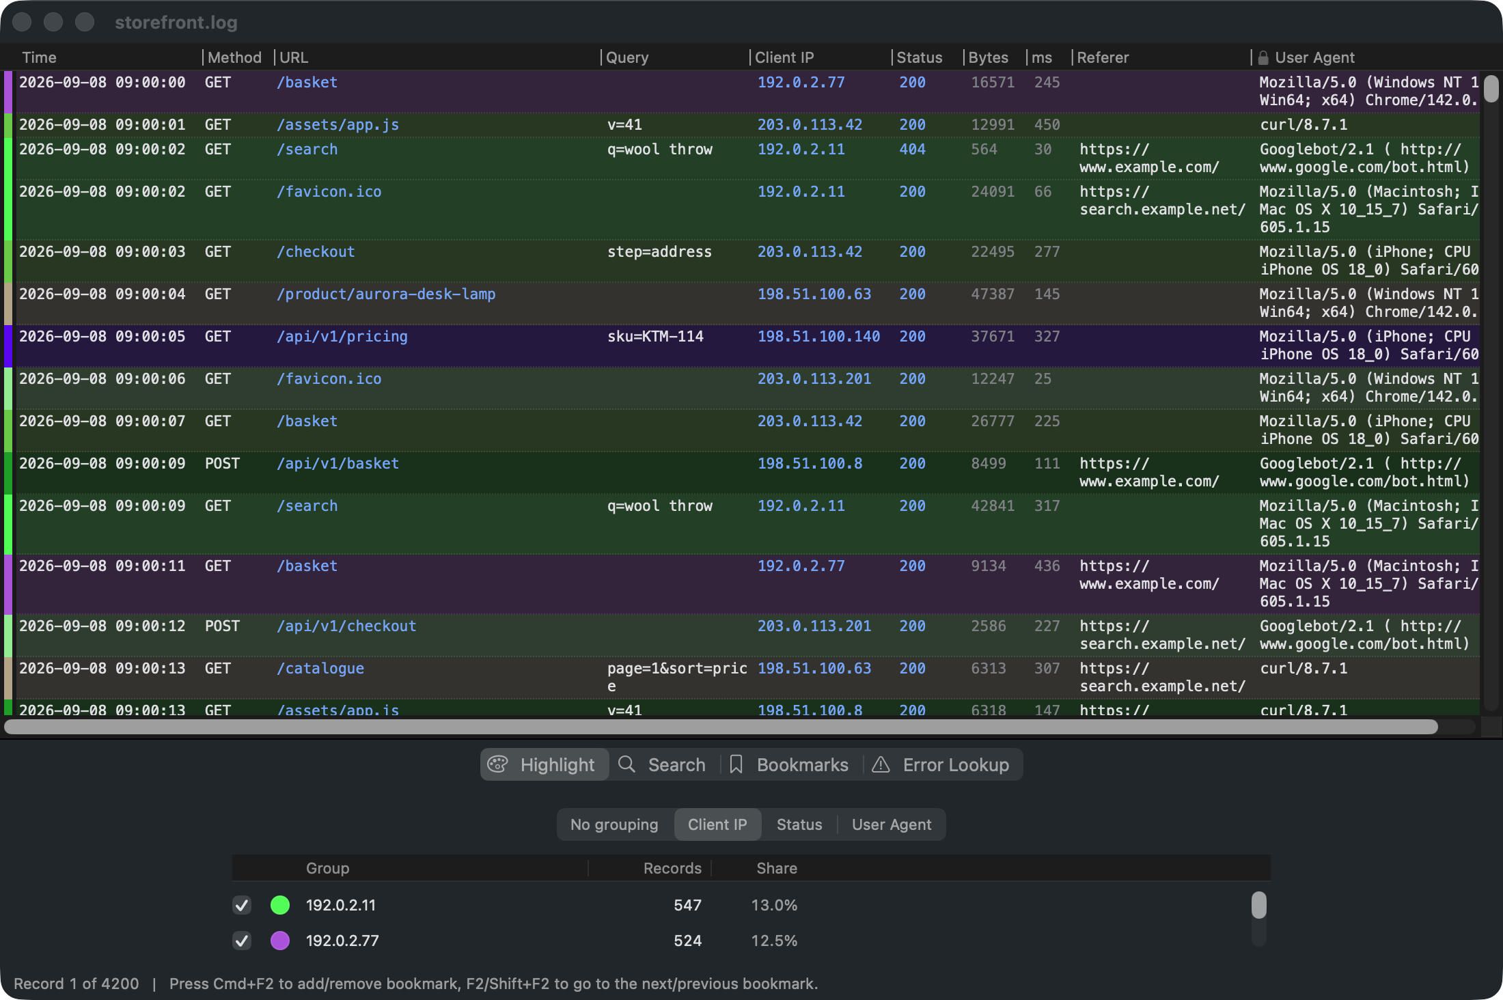1503x1000 pixels.
Task: Click POST method in 09:00:12 row
Action: click(222, 626)
